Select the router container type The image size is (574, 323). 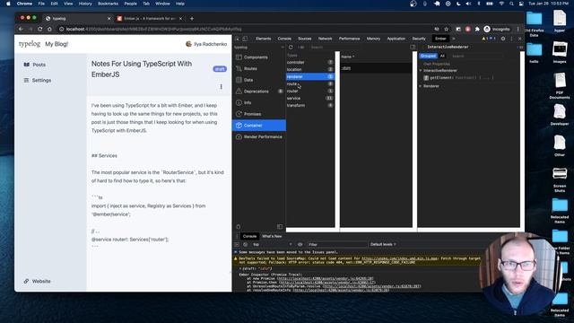[310, 91]
